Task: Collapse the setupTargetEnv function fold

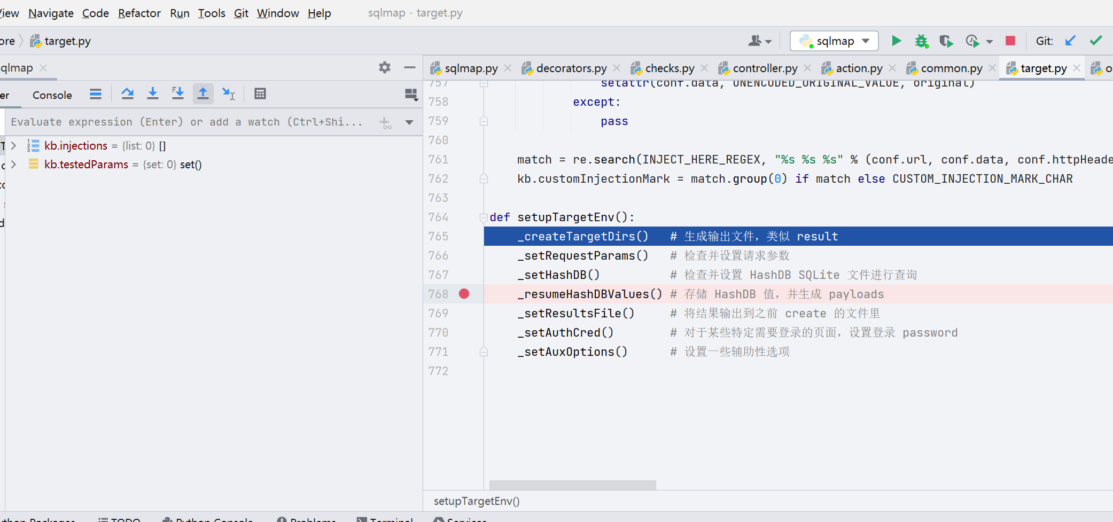Action: (x=484, y=217)
